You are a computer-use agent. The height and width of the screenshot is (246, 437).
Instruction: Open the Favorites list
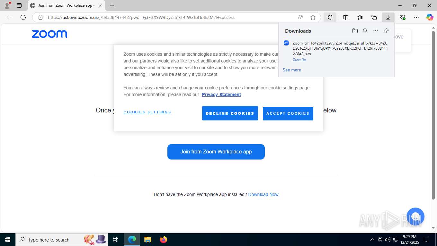360,17
